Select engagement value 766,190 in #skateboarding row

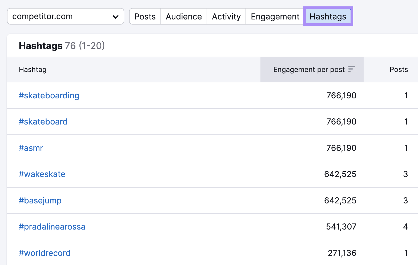click(x=341, y=95)
